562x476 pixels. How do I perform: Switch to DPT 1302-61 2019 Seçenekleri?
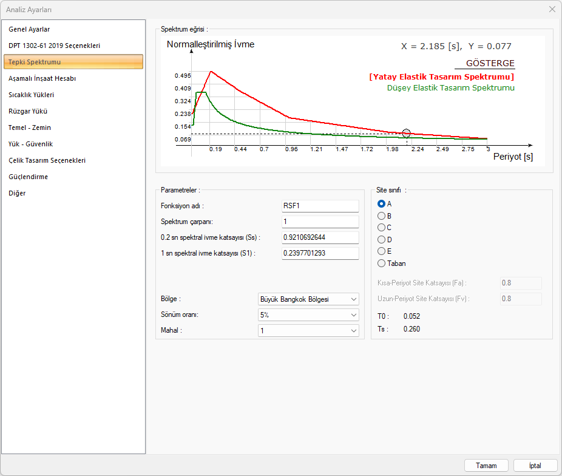point(54,46)
